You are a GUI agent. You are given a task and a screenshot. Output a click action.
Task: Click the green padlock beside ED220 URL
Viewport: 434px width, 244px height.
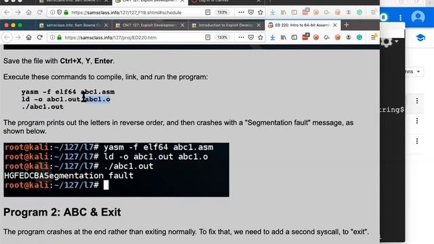click(59, 37)
